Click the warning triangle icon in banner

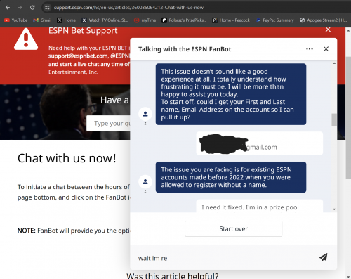(26, 39)
